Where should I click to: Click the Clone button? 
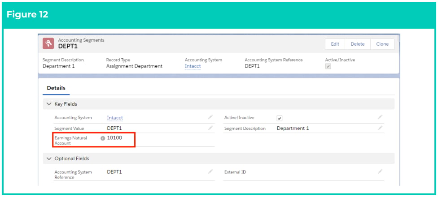pos(382,44)
